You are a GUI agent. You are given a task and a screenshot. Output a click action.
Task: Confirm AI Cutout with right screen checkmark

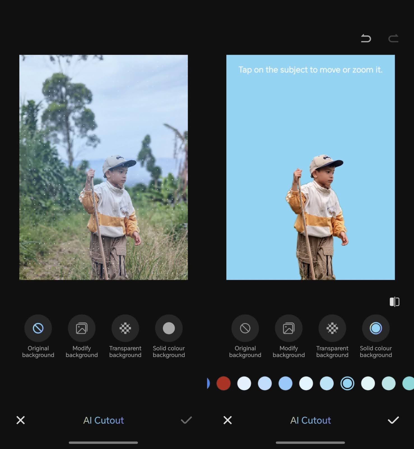coord(393,420)
